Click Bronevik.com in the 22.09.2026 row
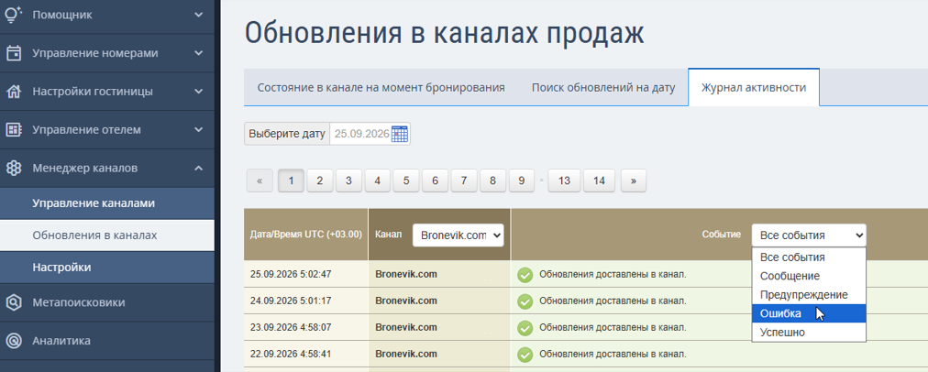 click(406, 354)
